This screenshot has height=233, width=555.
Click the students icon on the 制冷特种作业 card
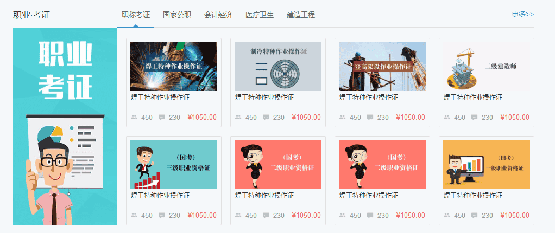pyautogui.click(x=238, y=117)
